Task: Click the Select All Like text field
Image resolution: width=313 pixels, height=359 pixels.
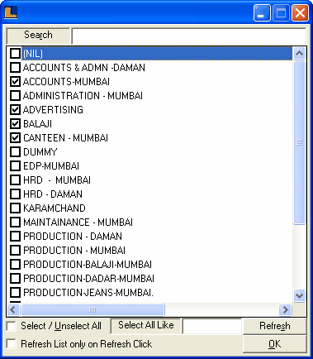Action: pyautogui.click(x=212, y=326)
